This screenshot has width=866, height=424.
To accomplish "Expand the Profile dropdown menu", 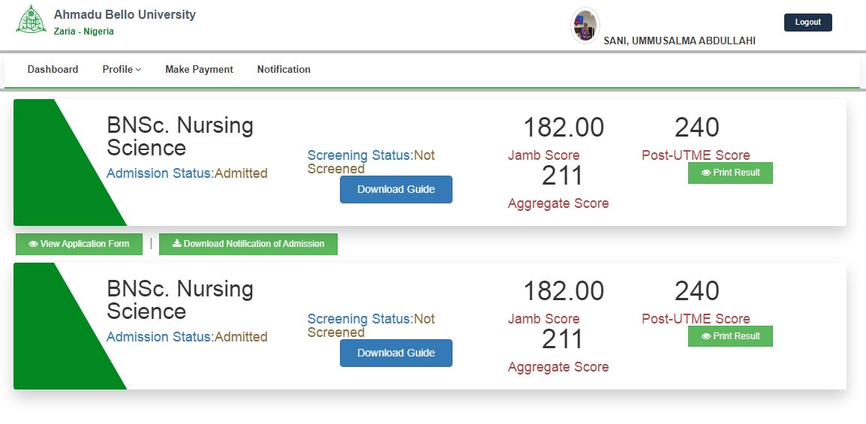I will click(x=122, y=70).
